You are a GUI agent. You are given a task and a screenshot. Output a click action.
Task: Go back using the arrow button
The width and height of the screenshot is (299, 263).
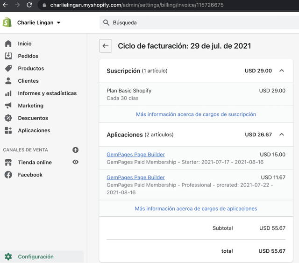pyautogui.click(x=106, y=46)
